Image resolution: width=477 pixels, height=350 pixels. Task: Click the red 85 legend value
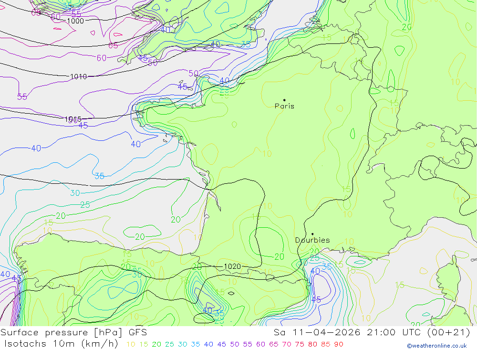326,344
